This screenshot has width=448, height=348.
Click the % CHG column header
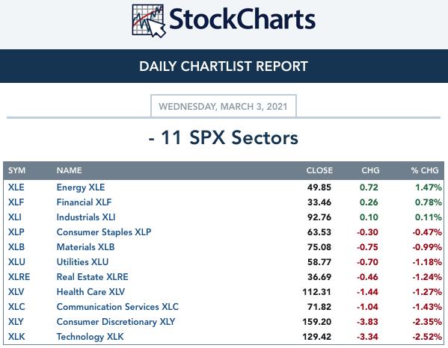[425, 170]
